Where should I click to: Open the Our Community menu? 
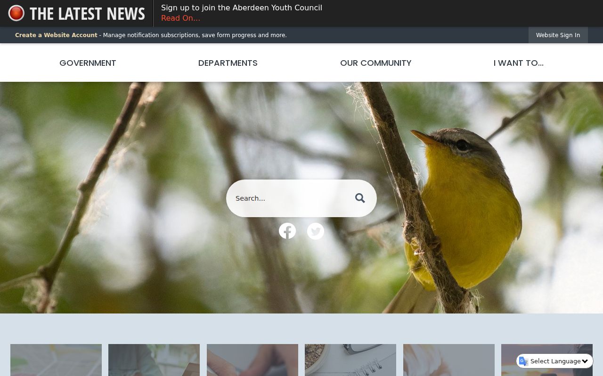tap(376, 63)
